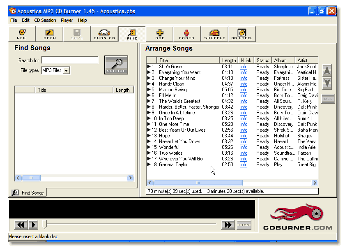Click the Arrange Songs scrollbar right arrow
The image size is (345, 248).
click(x=315, y=183)
